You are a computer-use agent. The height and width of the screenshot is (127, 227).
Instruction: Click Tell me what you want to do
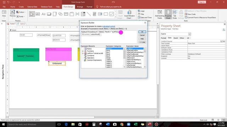[111, 7]
